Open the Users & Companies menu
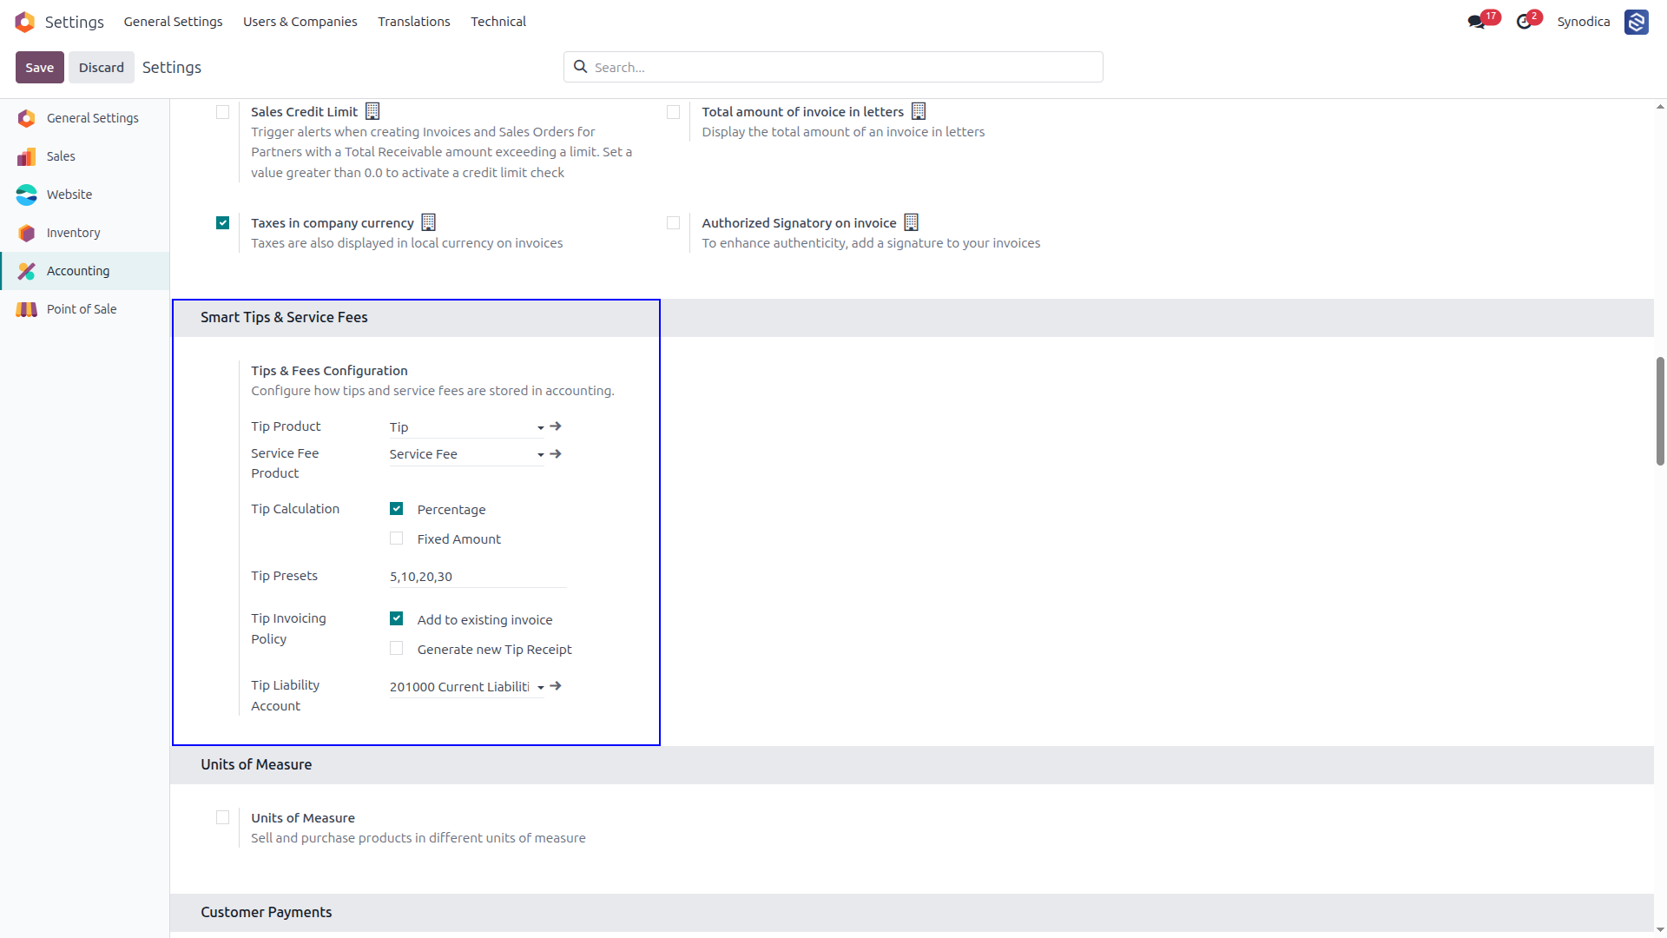 (300, 22)
